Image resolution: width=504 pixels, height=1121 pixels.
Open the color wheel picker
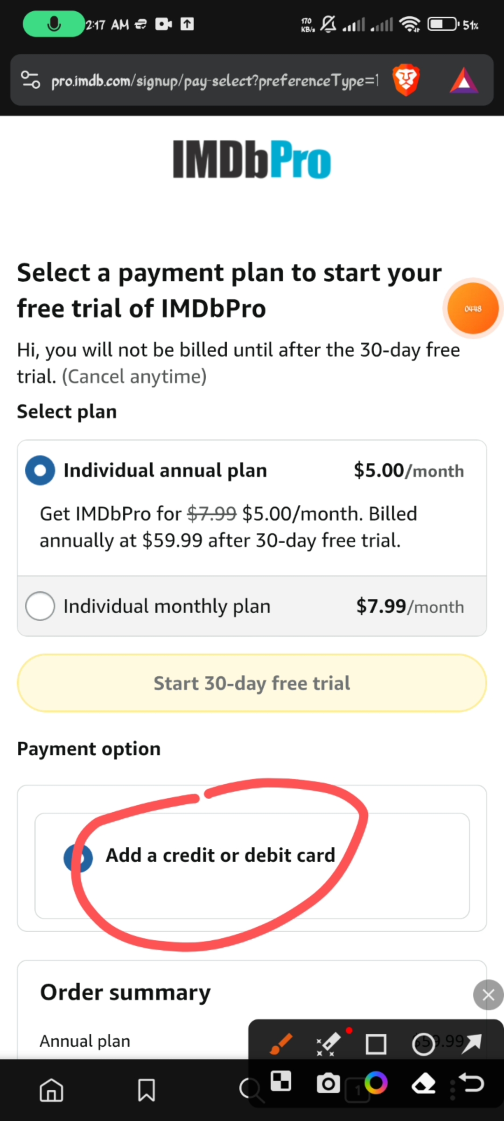click(x=376, y=1083)
